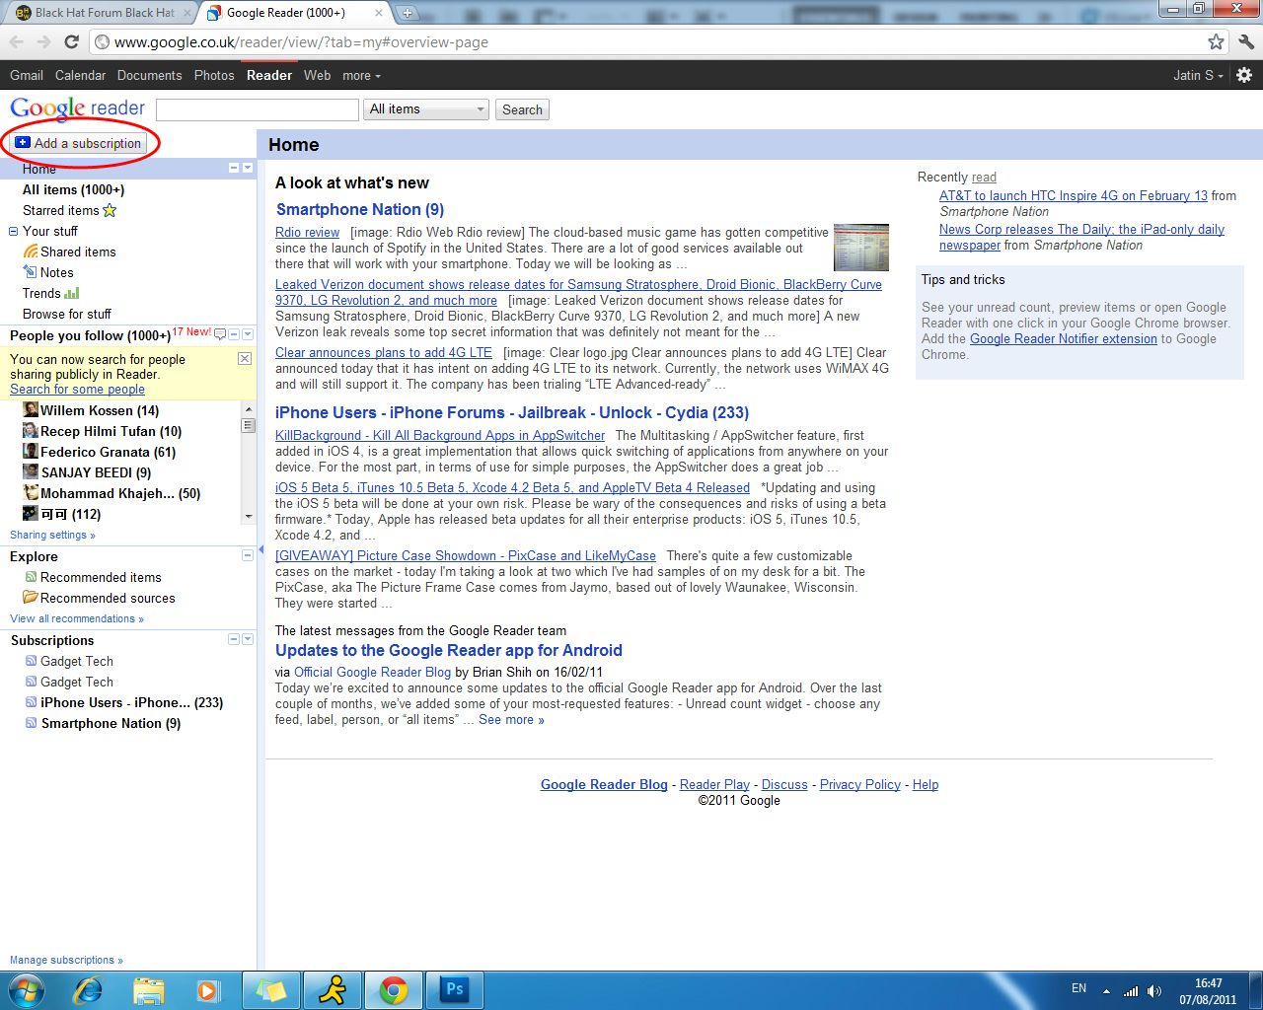Bookmark this page with the star icon
Viewport: 1263px width, 1010px height.
1216,42
